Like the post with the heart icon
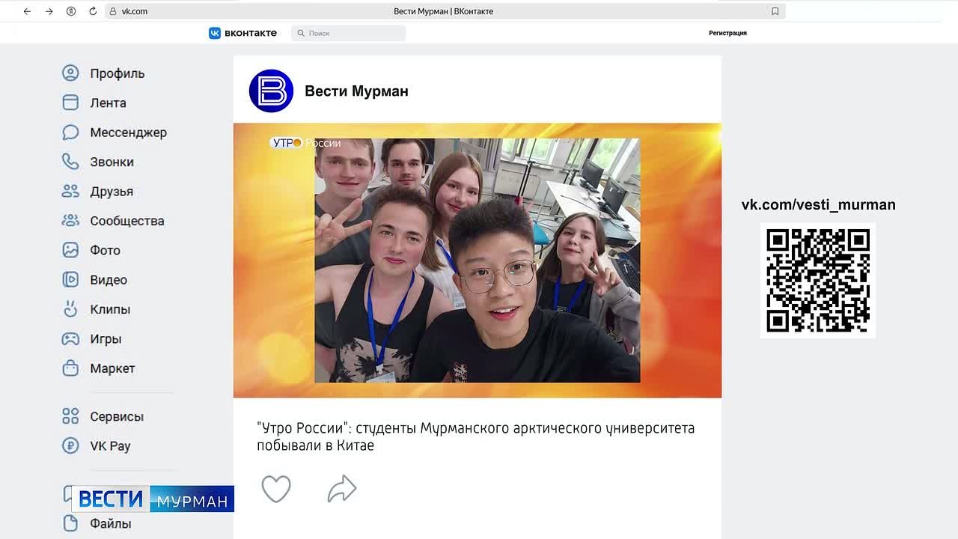 tap(276, 489)
